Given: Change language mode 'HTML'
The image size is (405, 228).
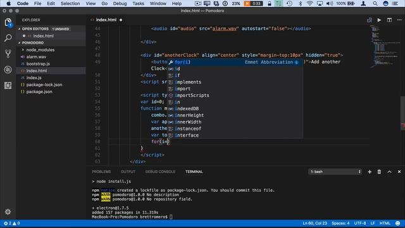Looking at the screenshot, I should 385,223.
